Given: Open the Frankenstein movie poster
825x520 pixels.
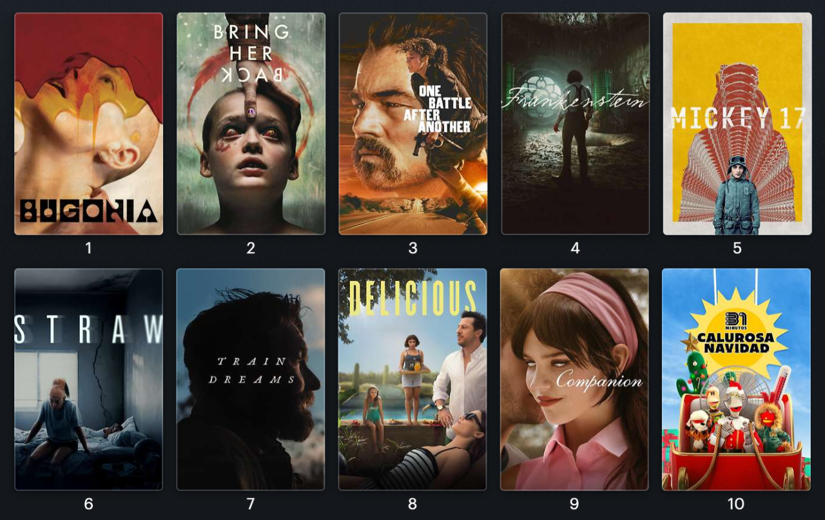Looking at the screenshot, I should pyautogui.click(x=575, y=124).
